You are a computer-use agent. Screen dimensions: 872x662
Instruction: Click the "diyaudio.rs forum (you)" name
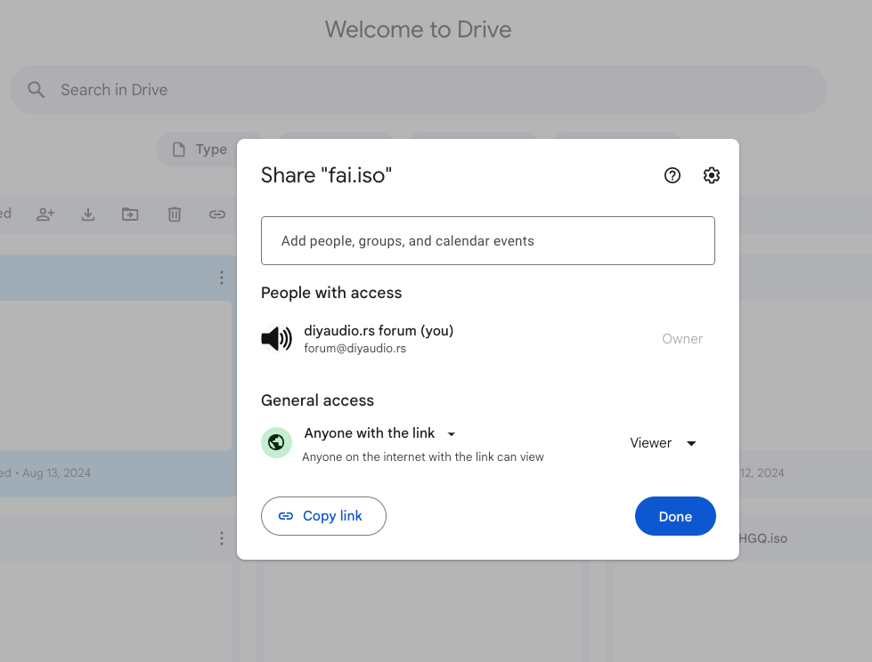pos(379,330)
